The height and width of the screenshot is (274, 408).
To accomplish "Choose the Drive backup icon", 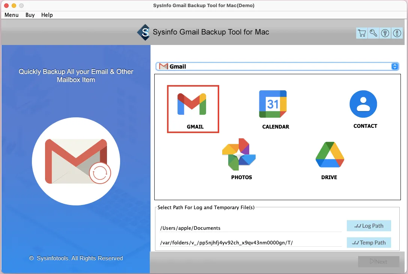I will pyautogui.click(x=330, y=154).
